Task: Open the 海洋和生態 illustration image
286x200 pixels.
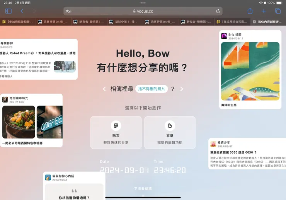Action: click(x=250, y=71)
